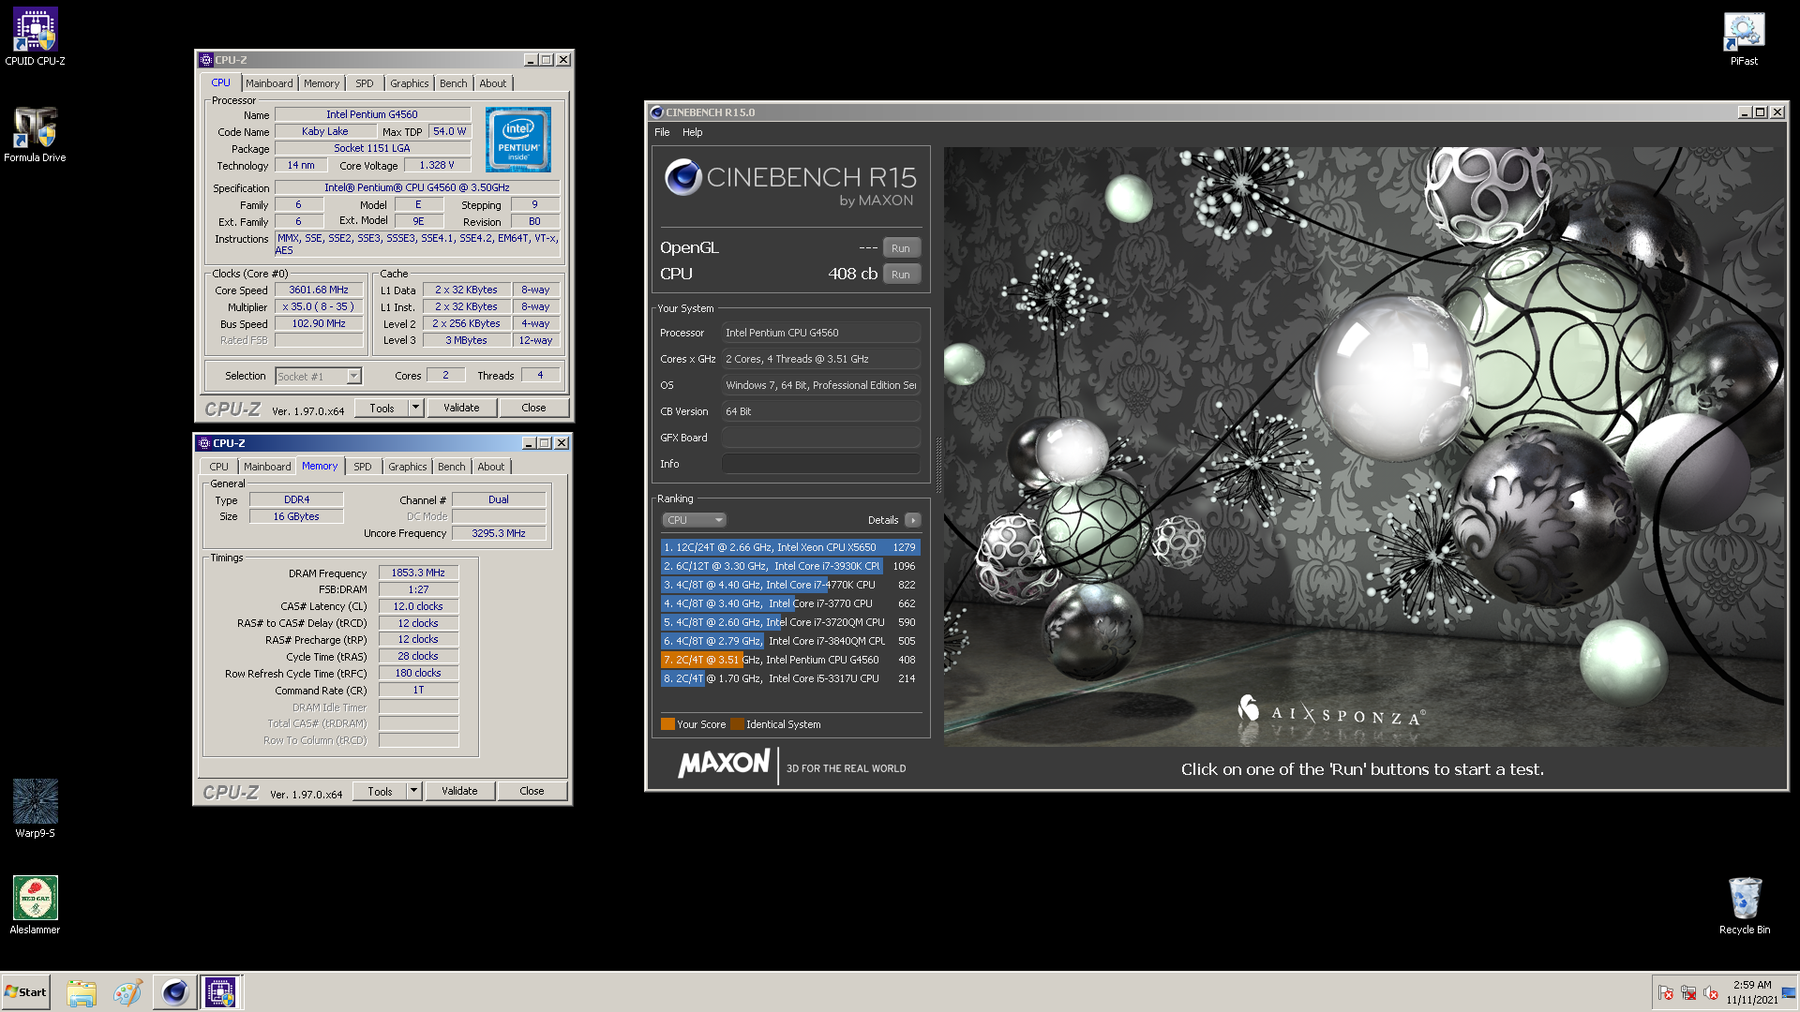Switch to Mainboard tab in top CPU-Z window
The image size is (1800, 1012).
click(x=269, y=83)
